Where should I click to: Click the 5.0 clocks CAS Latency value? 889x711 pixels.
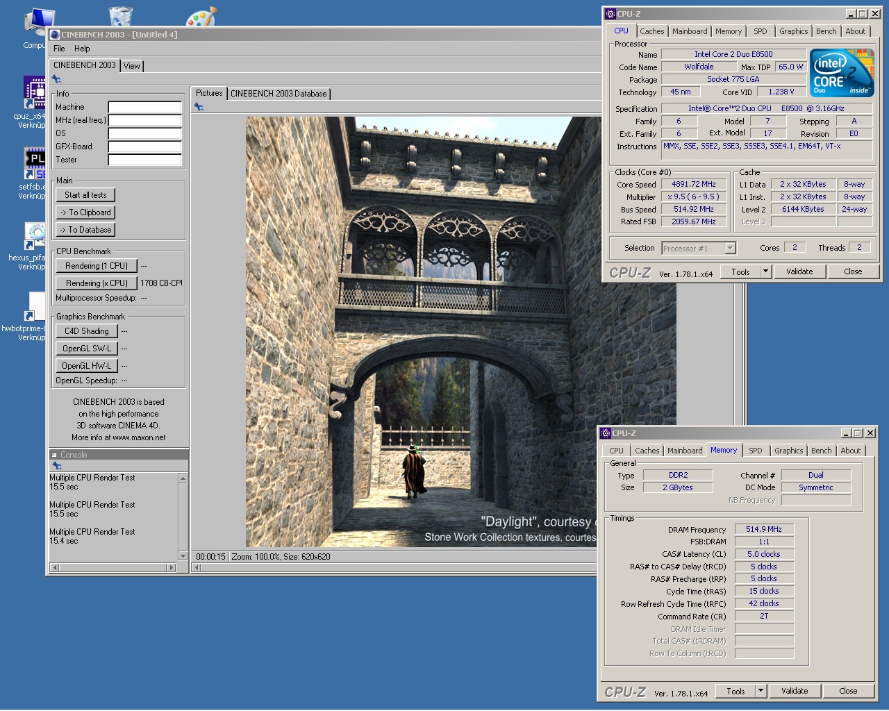(x=764, y=554)
